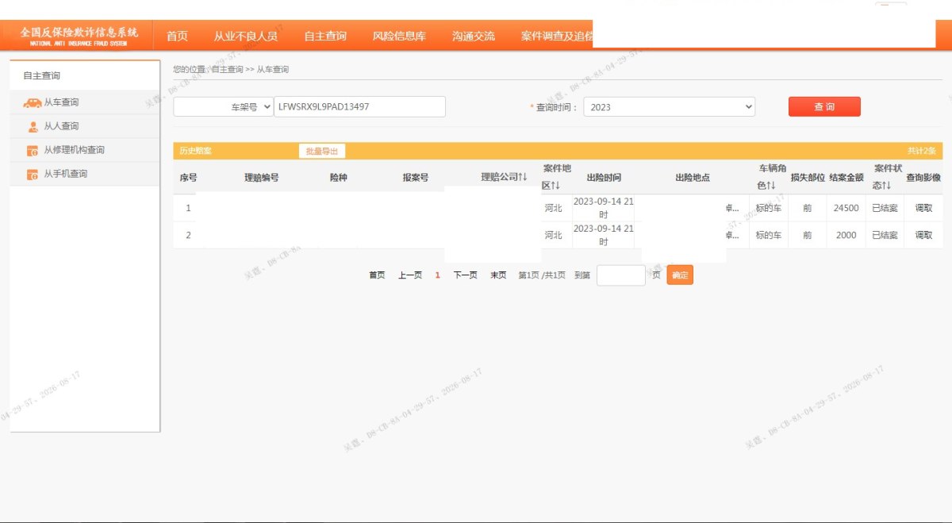Click 调取 for the 2000 row
The width and height of the screenshot is (952, 523).
(923, 235)
